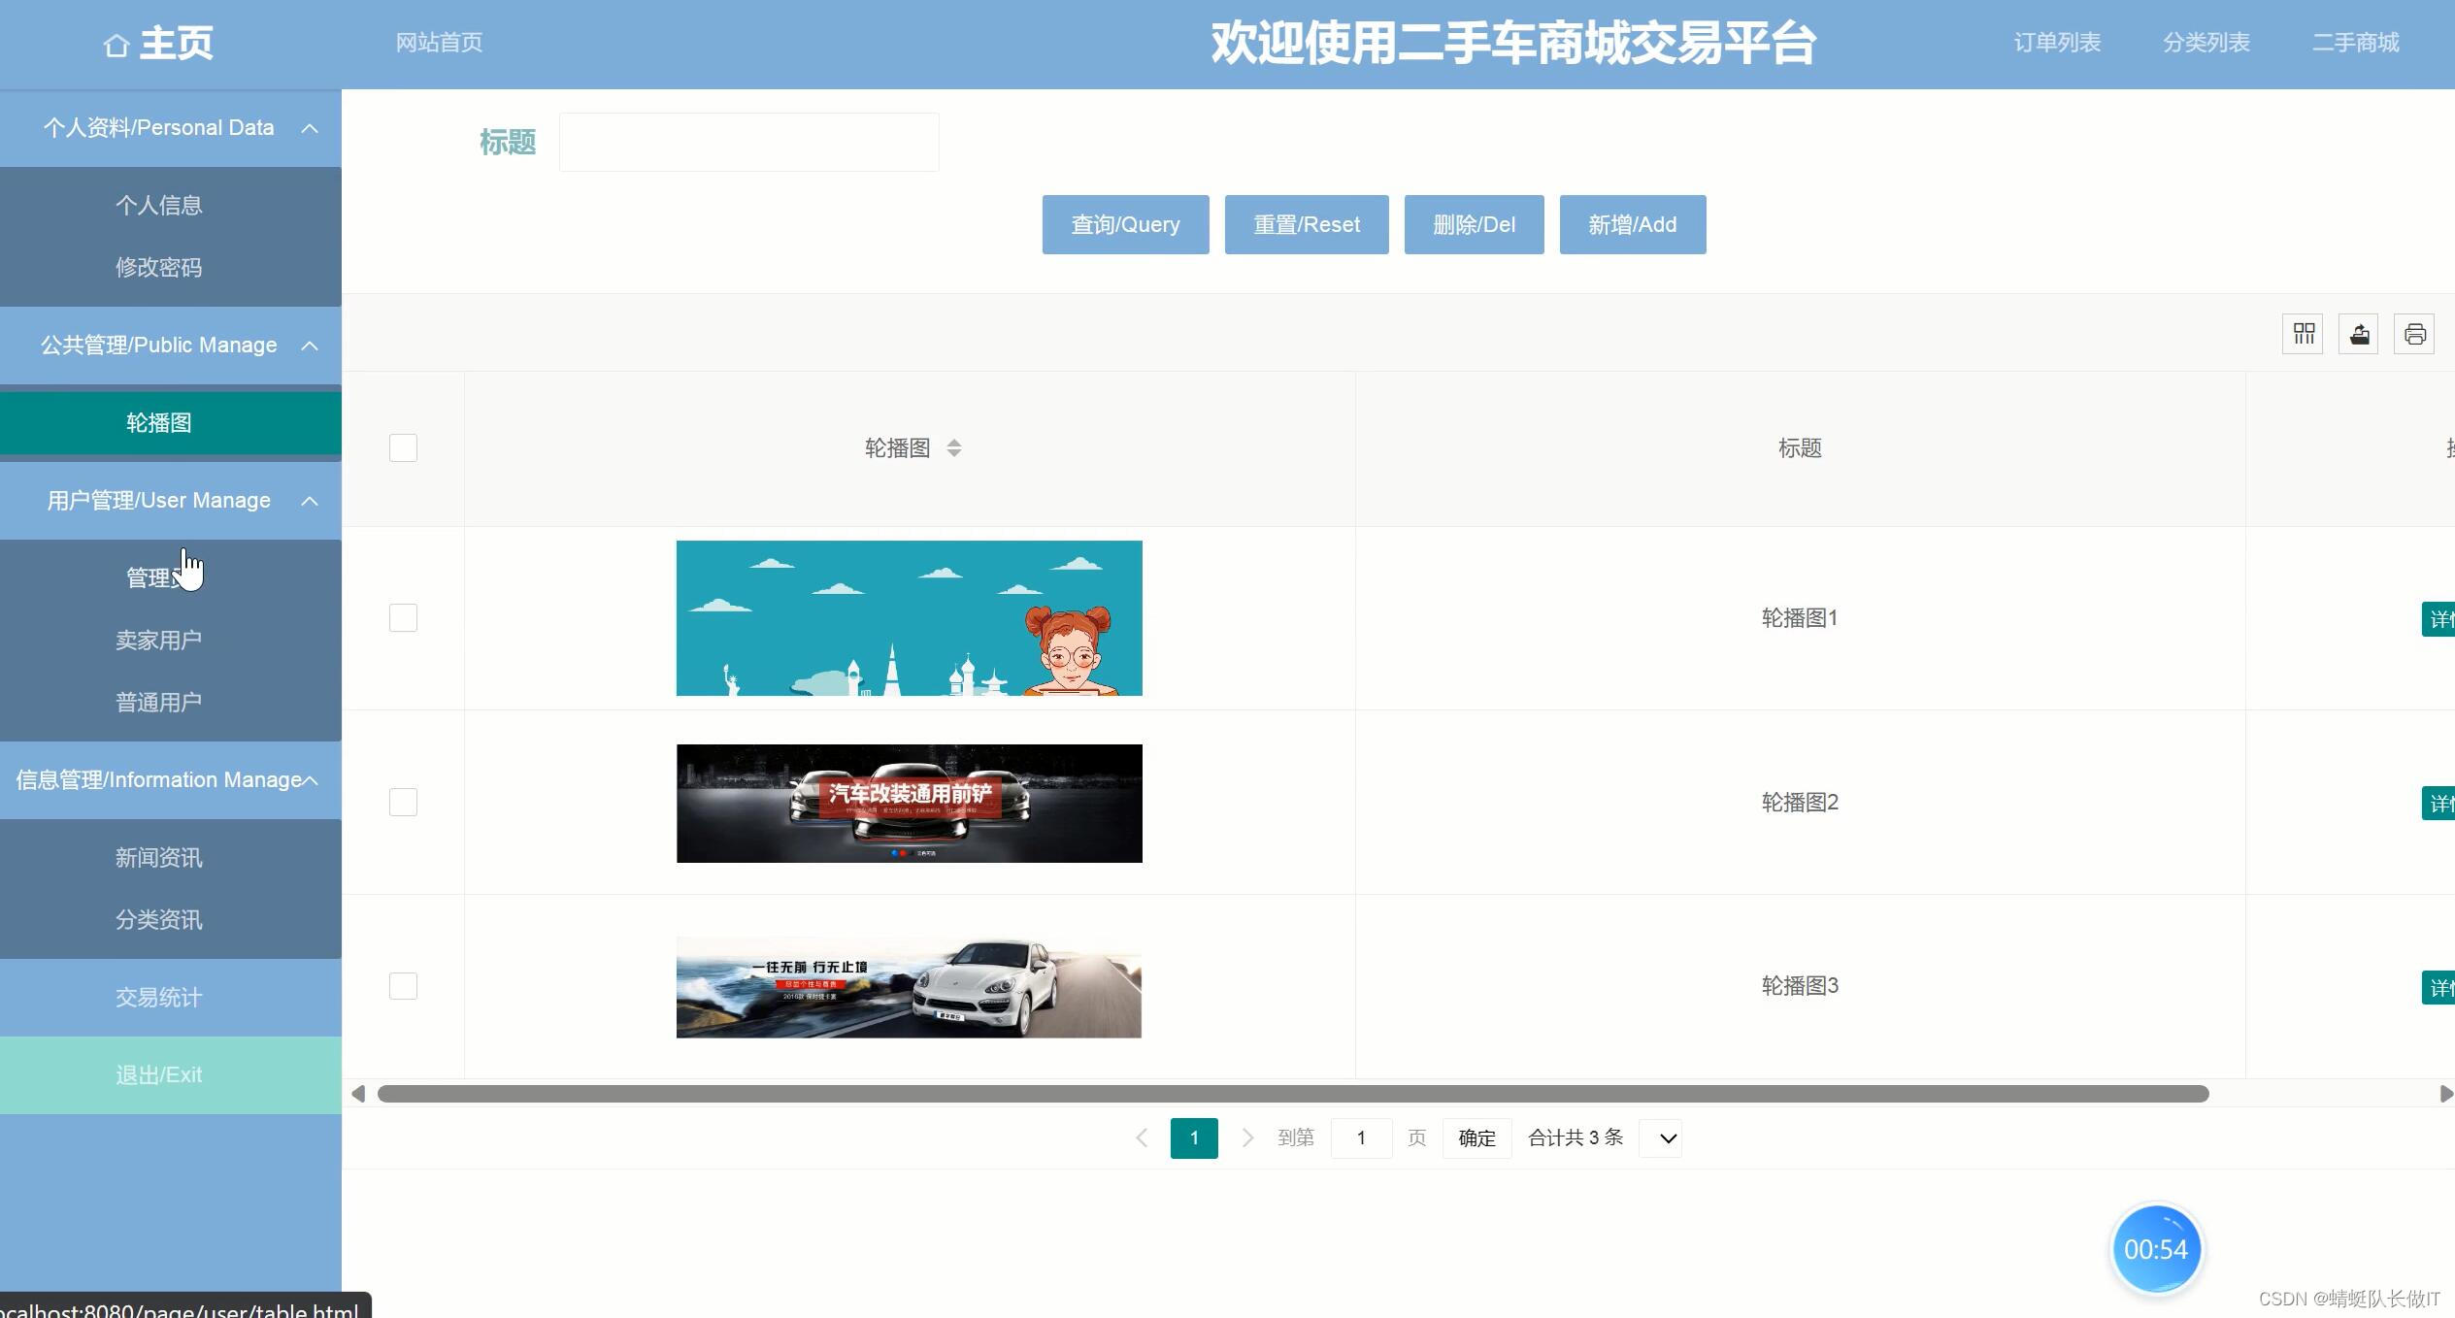The image size is (2455, 1318).
Task: Open the column filter grid icon
Action: pos(2303,335)
